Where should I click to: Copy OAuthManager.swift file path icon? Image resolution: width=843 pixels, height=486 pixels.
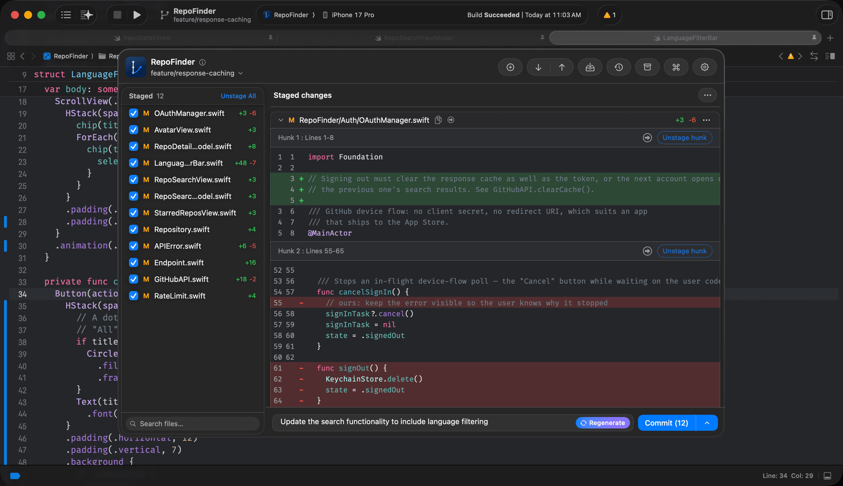tap(438, 120)
